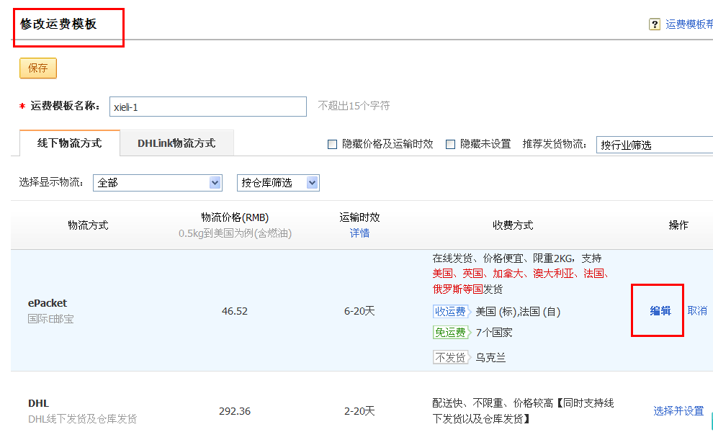Open 推荐发货物流 按行业筛选 dropdown
The image size is (713, 432).
pyautogui.click(x=654, y=145)
